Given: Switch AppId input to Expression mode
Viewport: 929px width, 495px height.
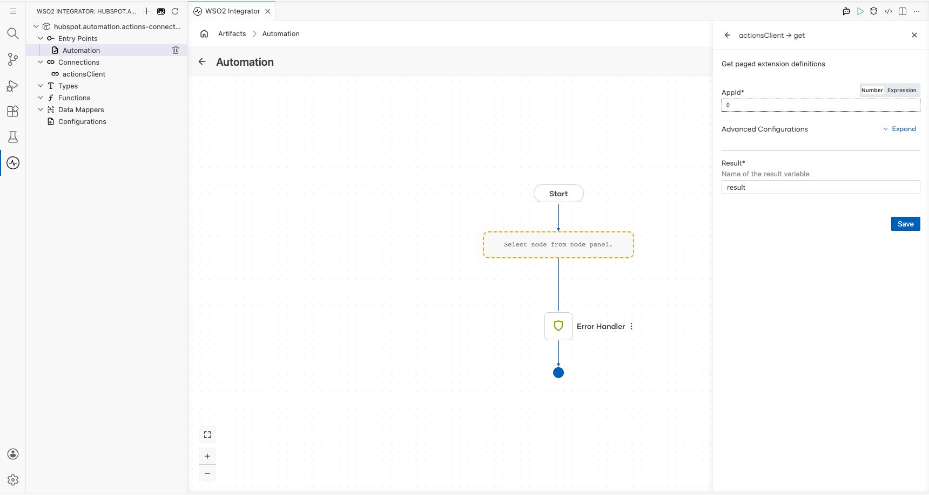Looking at the screenshot, I should pos(902,90).
